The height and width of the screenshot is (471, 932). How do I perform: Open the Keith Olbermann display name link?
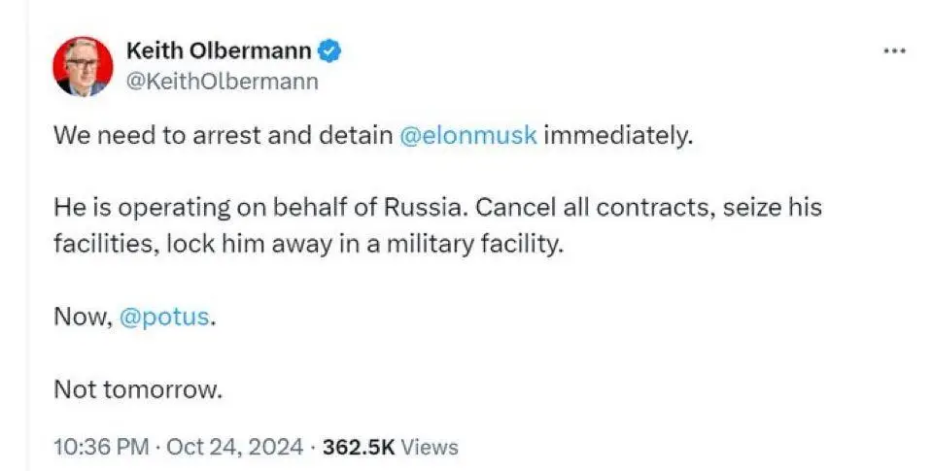[221, 50]
